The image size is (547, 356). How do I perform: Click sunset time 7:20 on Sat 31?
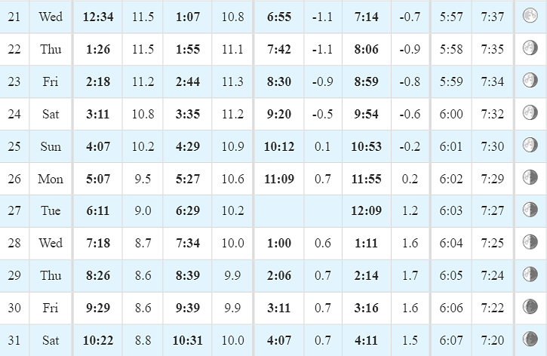click(x=492, y=340)
